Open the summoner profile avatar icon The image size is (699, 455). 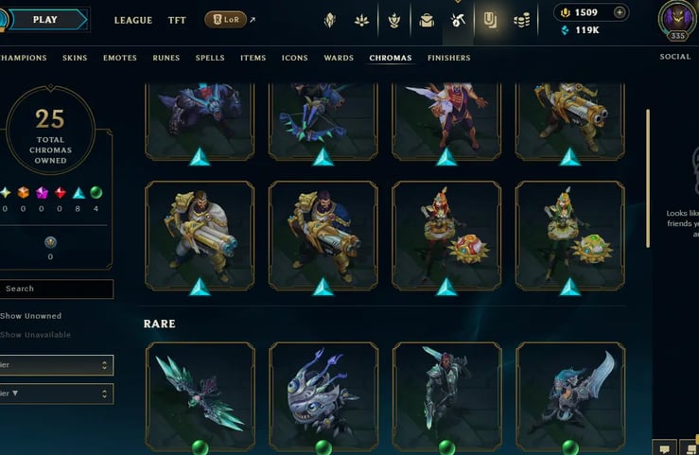click(x=677, y=20)
